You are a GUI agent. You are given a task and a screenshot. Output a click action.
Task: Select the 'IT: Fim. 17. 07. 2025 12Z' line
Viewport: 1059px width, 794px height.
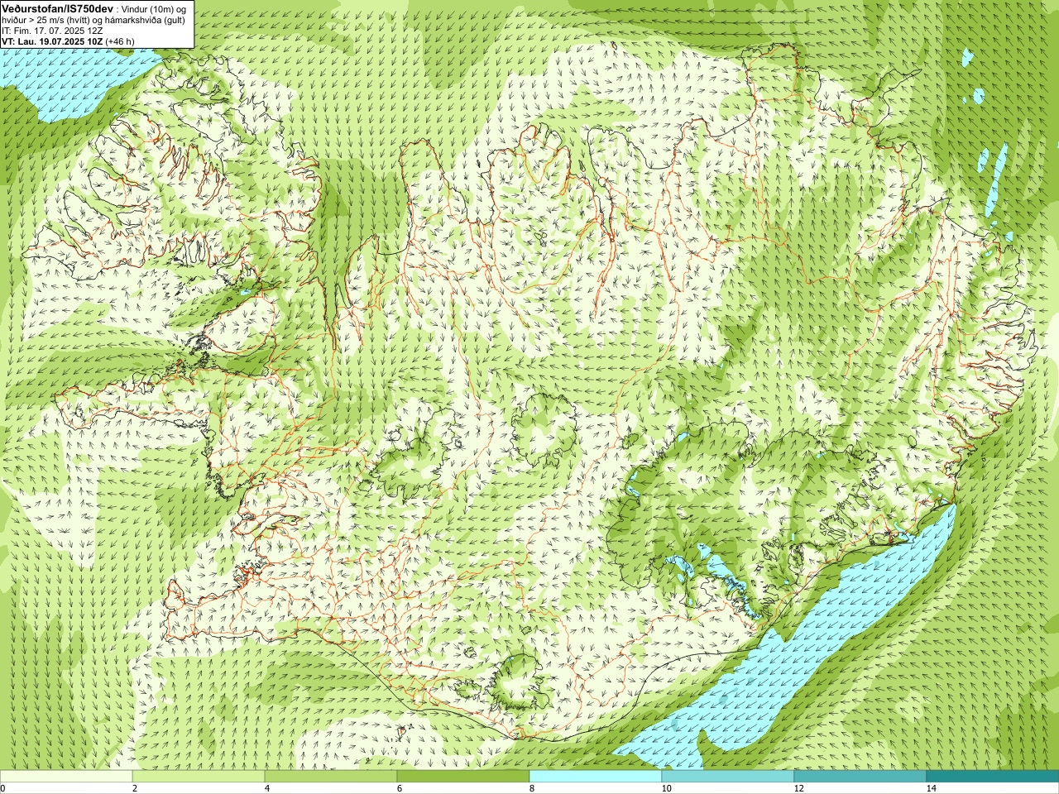coord(52,31)
